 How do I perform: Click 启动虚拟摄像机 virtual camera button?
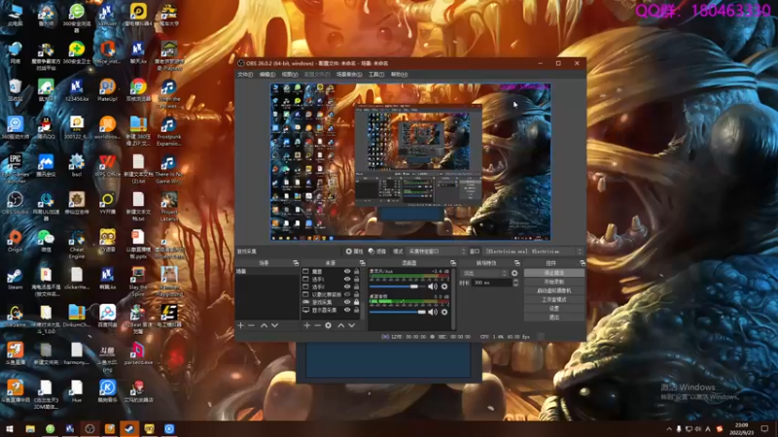[553, 290]
